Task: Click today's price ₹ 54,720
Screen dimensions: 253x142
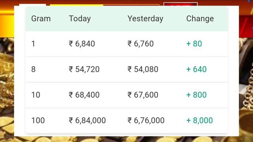Action: (84, 69)
